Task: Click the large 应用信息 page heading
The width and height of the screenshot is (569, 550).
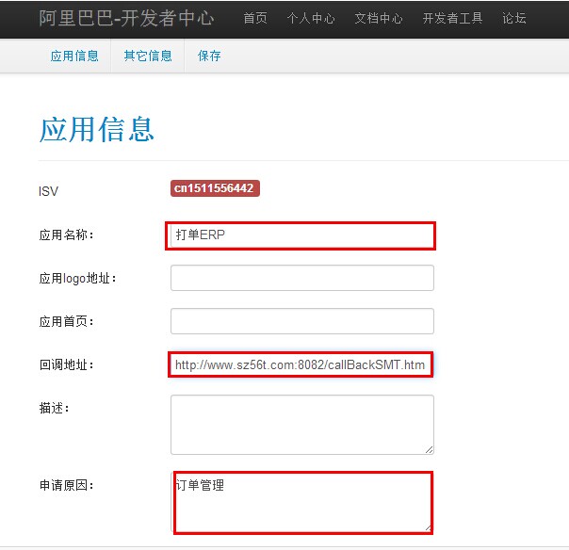Action: point(96,129)
